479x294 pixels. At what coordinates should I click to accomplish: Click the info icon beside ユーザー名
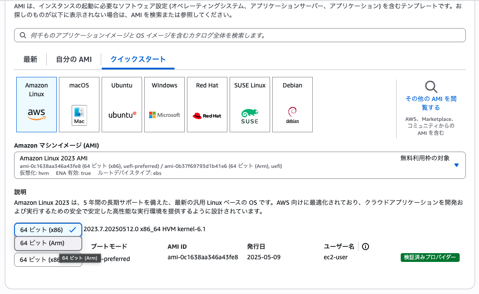click(x=365, y=247)
